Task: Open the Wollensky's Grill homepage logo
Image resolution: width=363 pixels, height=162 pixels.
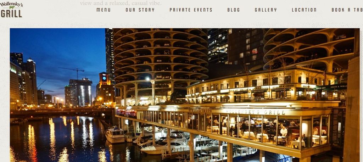Action: click(x=11, y=10)
